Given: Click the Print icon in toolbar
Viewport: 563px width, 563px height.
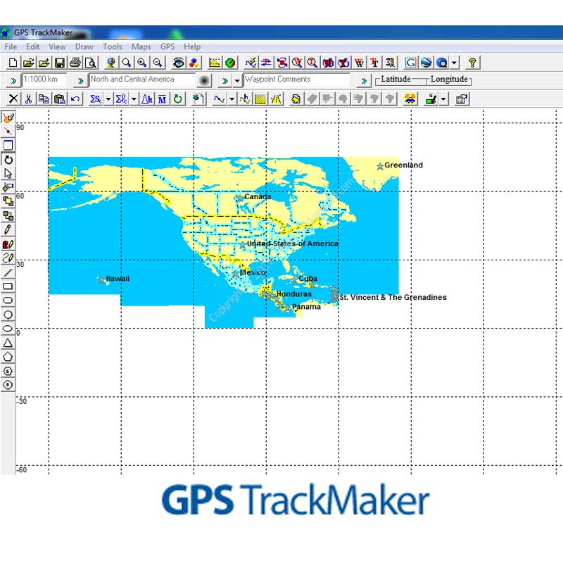Looking at the screenshot, I should 75,63.
